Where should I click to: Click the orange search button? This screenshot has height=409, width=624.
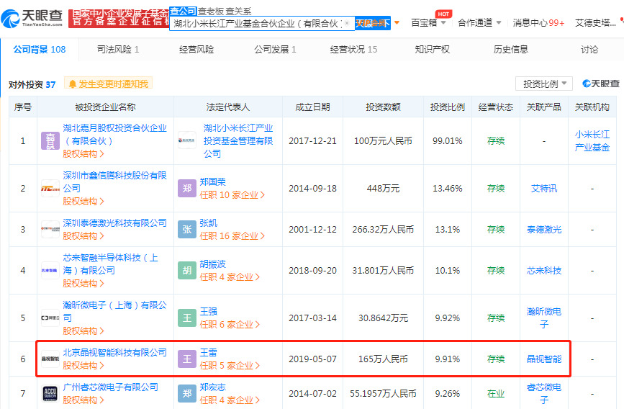click(373, 23)
